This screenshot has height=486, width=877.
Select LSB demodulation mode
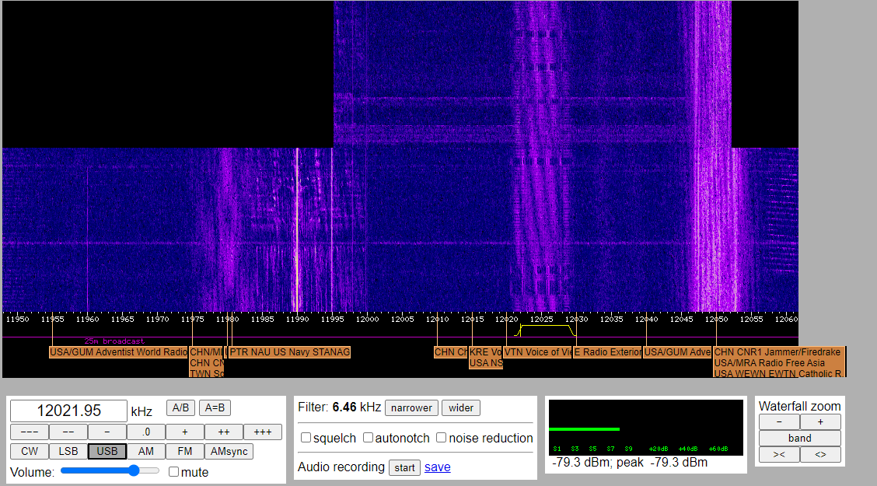[68, 451]
